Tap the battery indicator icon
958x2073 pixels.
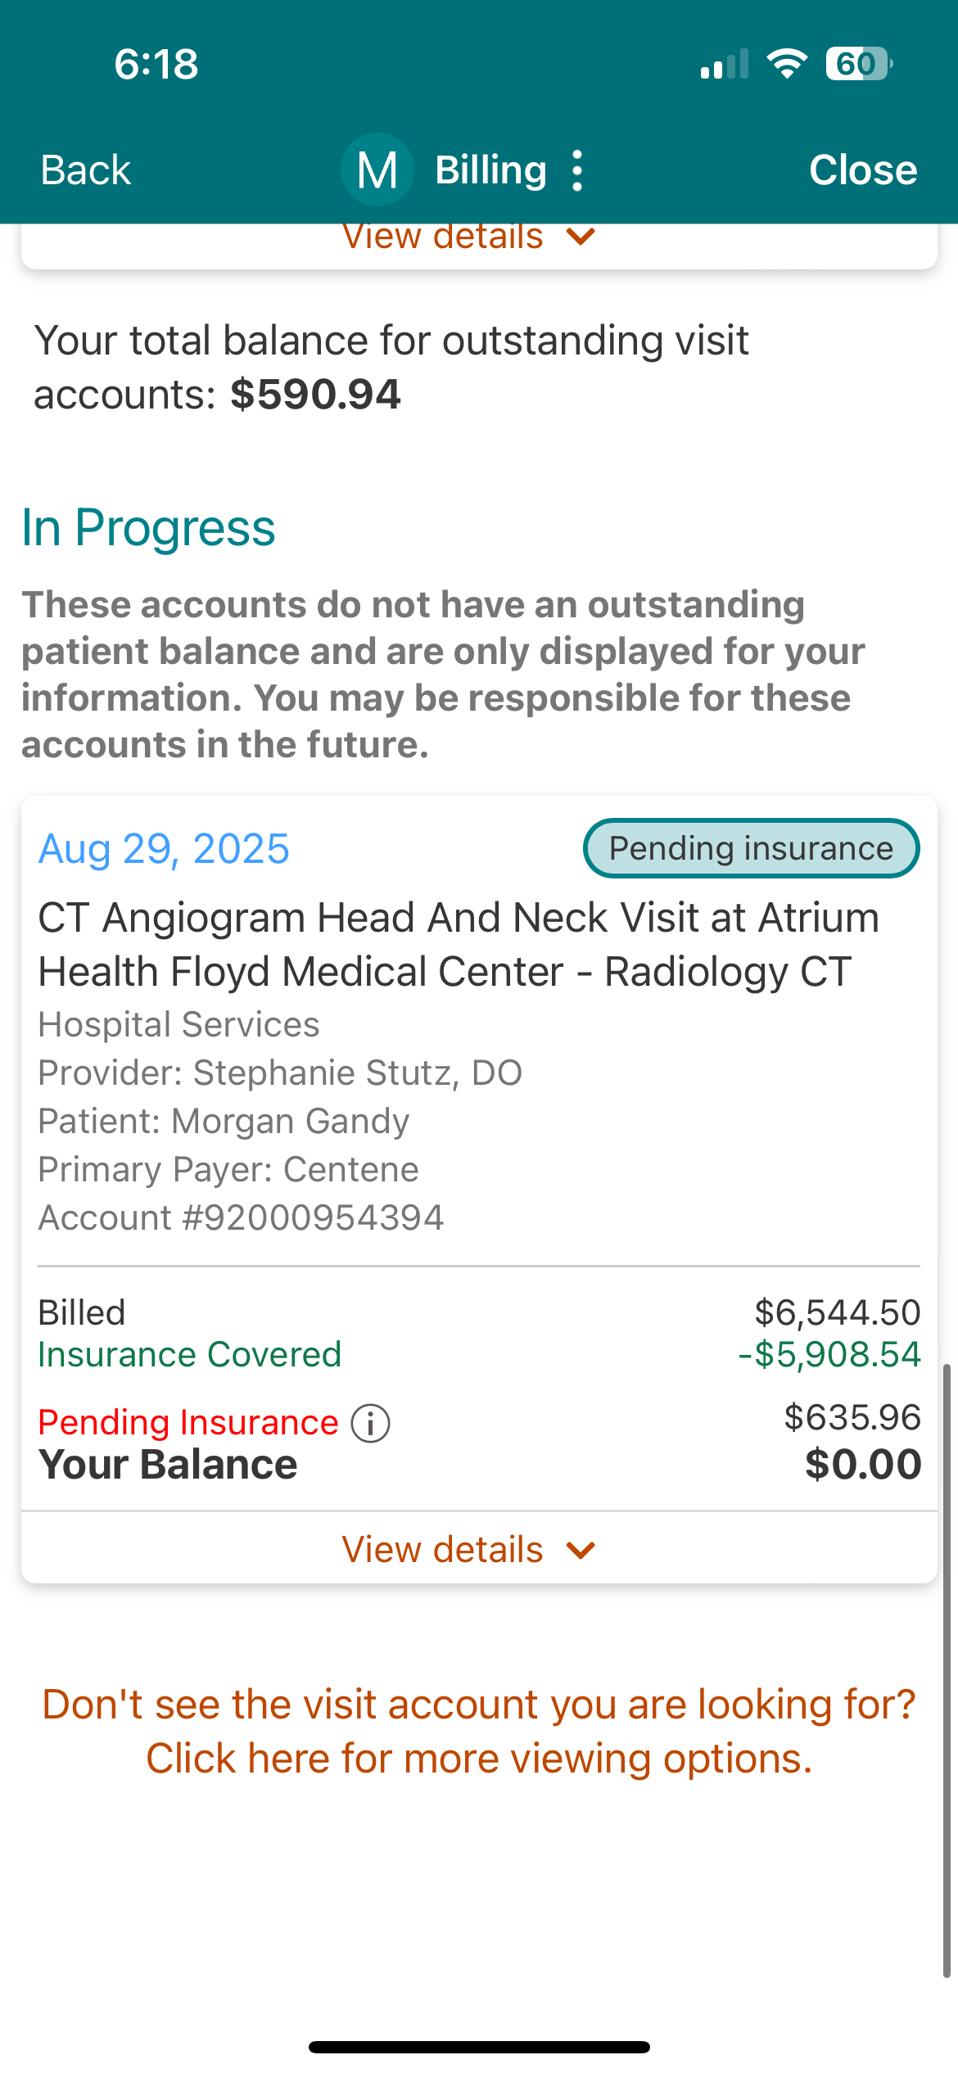click(858, 64)
